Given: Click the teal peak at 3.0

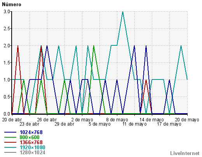Looking at the screenshot, I should 123,12.
